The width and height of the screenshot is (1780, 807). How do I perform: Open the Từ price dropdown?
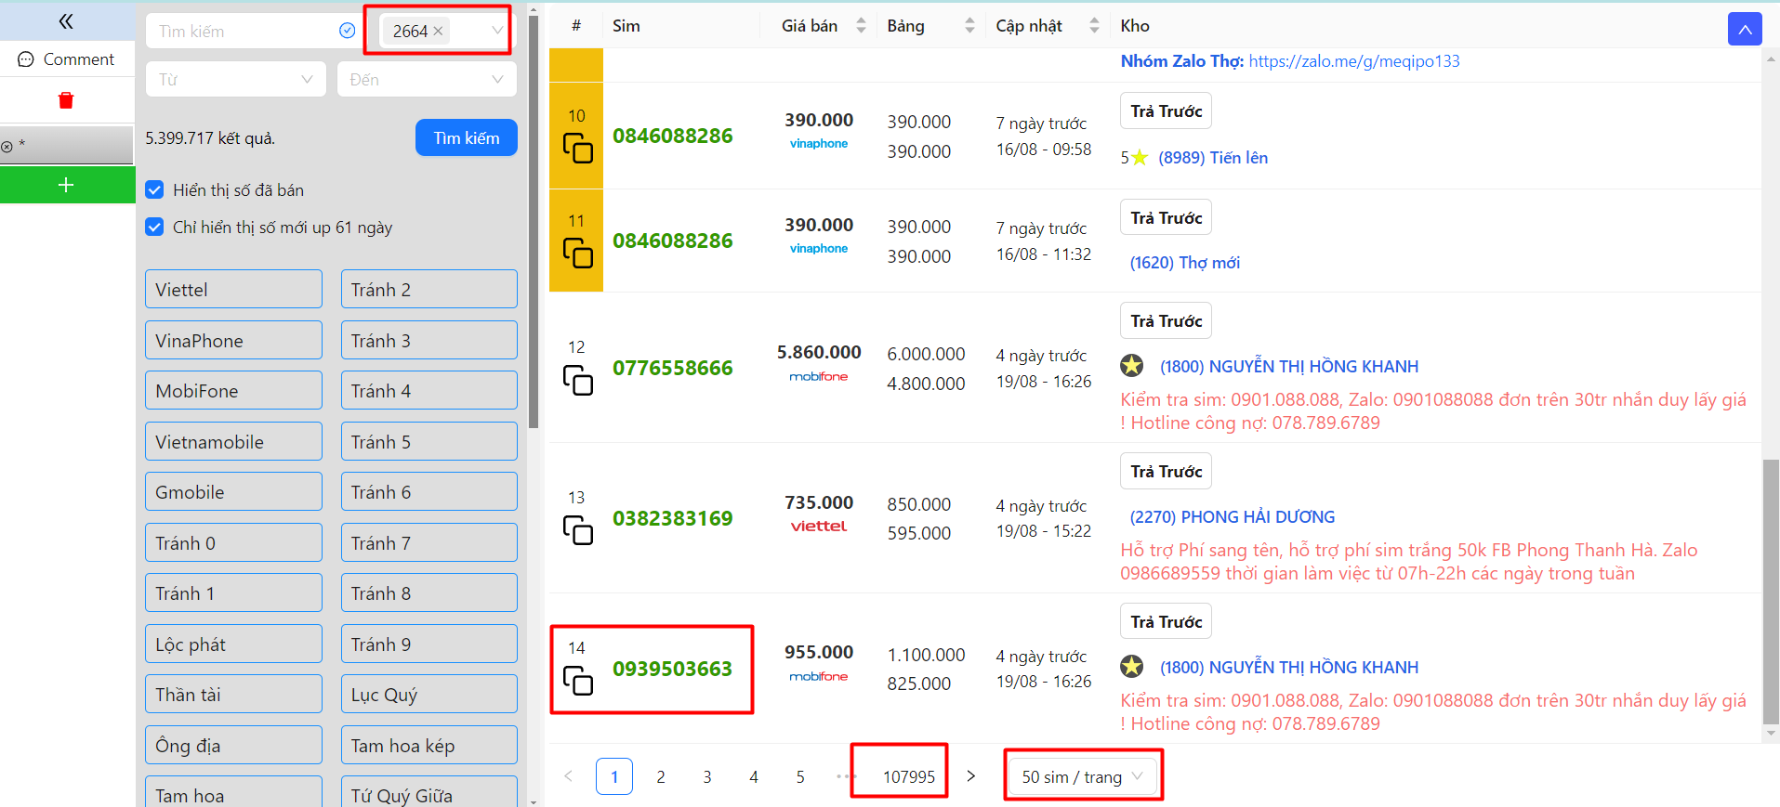click(x=236, y=79)
